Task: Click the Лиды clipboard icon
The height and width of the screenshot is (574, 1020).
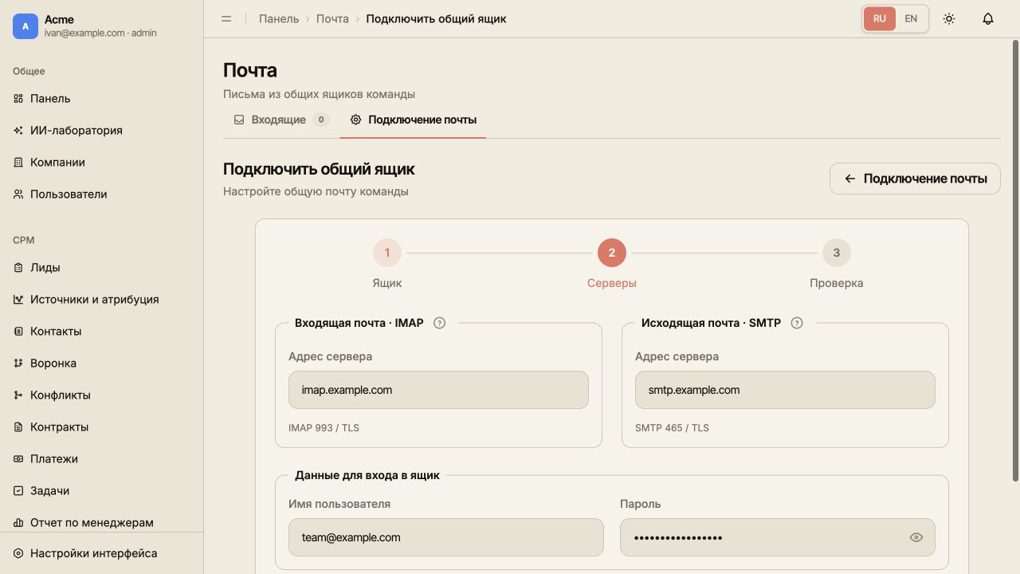Action: (18, 267)
